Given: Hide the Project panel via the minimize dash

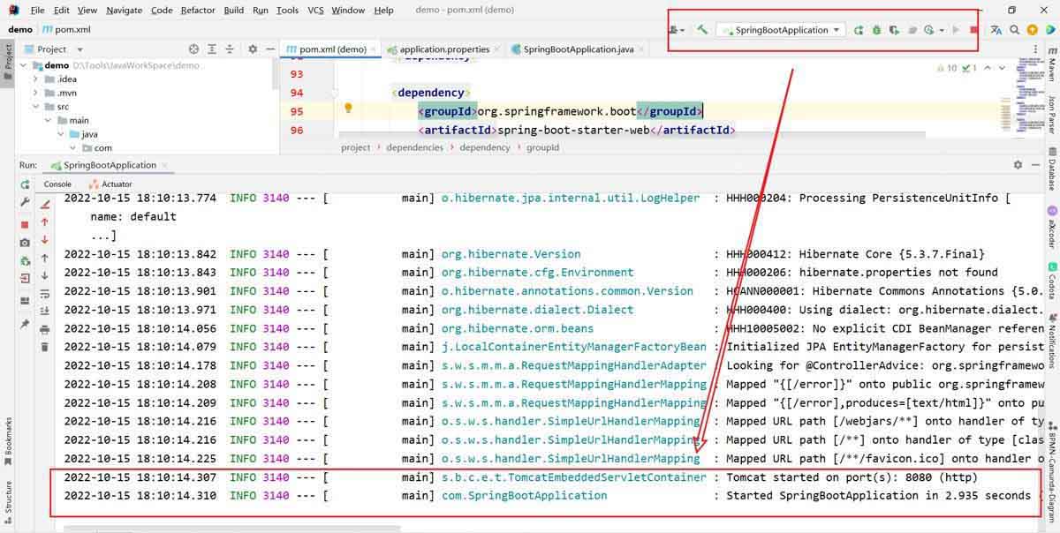Looking at the screenshot, I should (x=269, y=49).
